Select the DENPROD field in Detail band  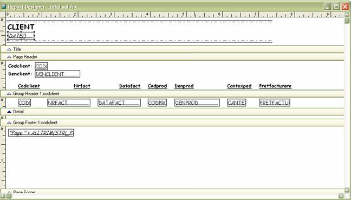coord(197,103)
